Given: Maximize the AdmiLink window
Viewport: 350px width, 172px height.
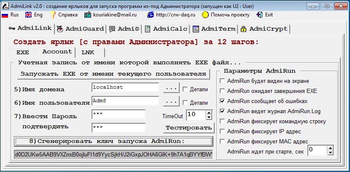Looking at the screenshot, I should [x=327, y=6].
